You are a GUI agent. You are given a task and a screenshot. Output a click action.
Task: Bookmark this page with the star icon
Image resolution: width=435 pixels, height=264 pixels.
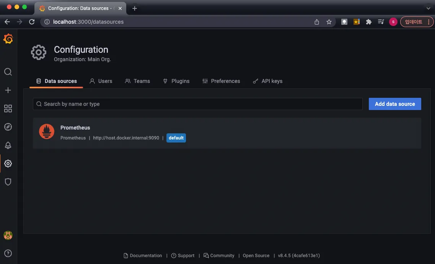coord(329,22)
